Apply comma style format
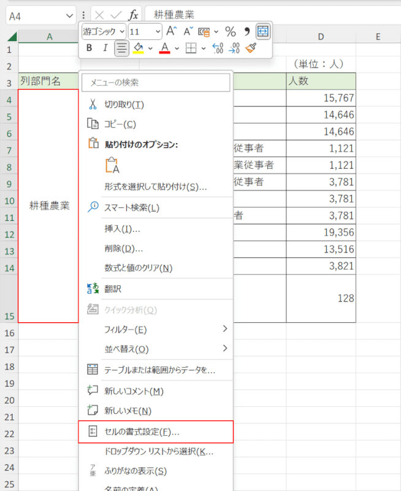The height and width of the screenshot is (491, 401). coord(247,31)
